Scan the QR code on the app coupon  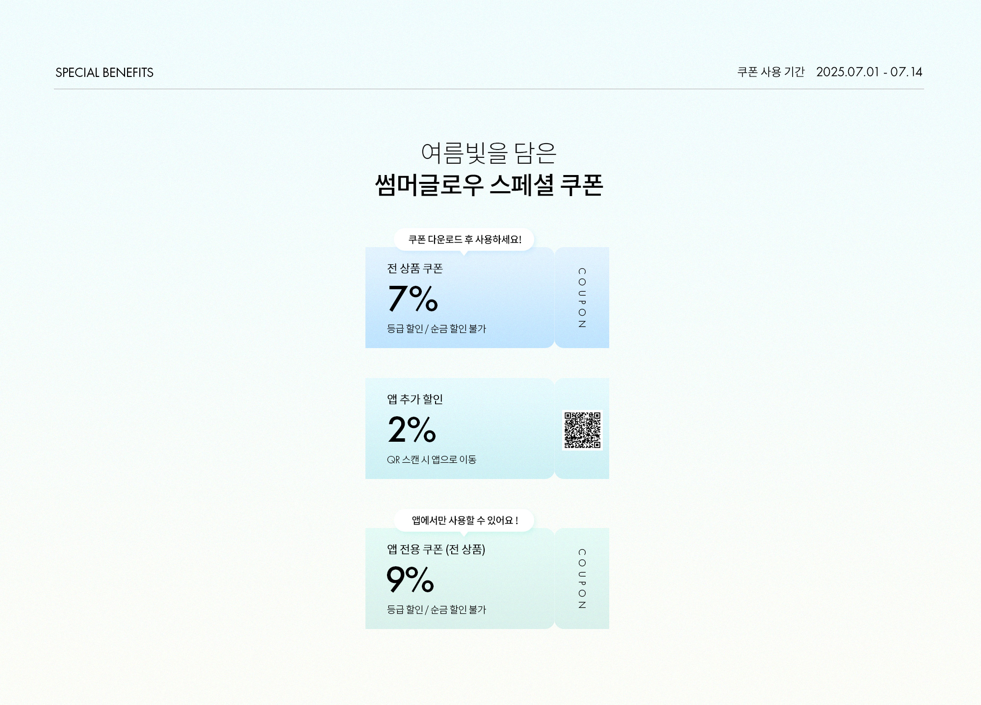click(582, 430)
